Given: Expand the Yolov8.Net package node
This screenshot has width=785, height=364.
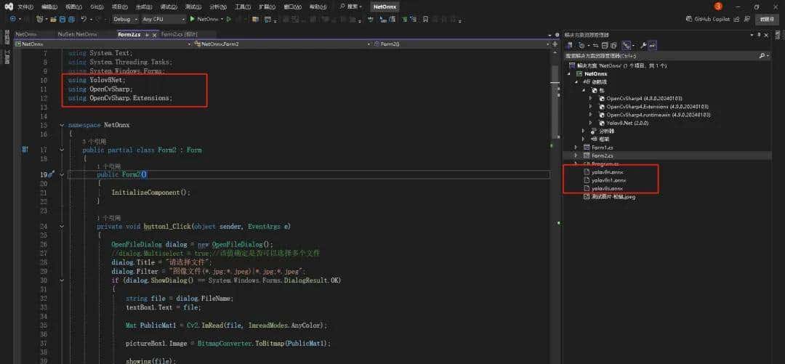Looking at the screenshot, I should 591,123.
